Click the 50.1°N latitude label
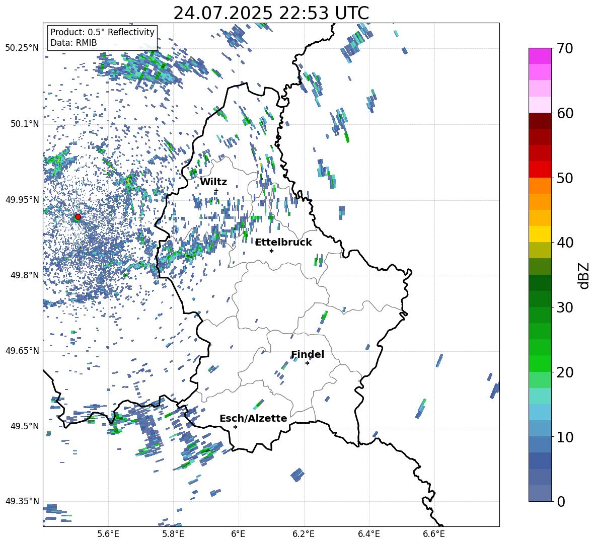Image resolution: width=596 pixels, height=544 pixels. pyautogui.click(x=25, y=124)
